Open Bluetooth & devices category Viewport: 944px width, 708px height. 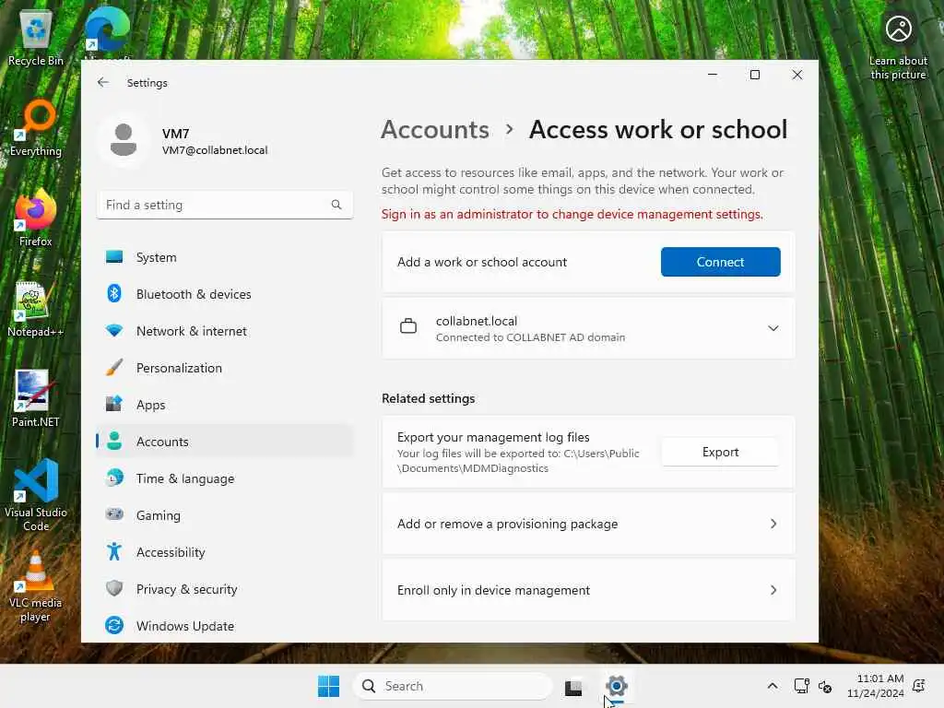pos(225,294)
